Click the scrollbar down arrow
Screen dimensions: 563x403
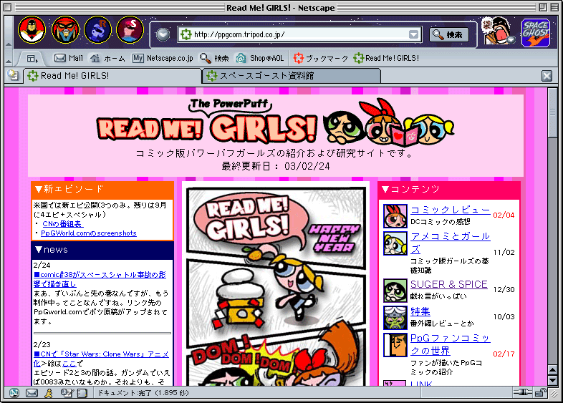point(552,380)
